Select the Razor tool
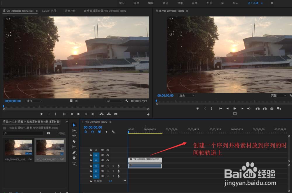The height and width of the screenshot is (193, 292). click(74, 141)
